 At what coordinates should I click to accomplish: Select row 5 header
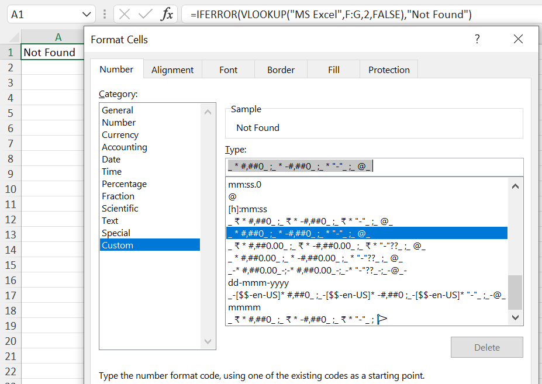[11, 113]
